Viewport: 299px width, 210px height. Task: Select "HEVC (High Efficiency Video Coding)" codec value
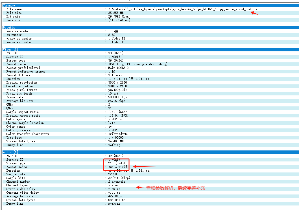(138, 64)
